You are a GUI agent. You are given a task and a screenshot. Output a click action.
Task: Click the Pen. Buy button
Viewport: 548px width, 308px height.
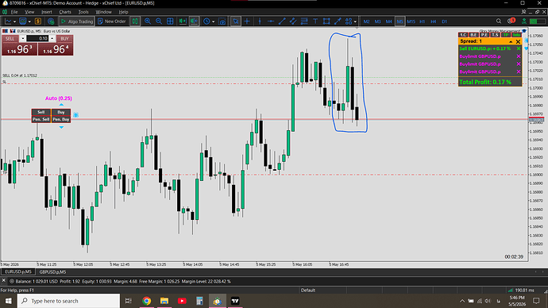tap(61, 119)
